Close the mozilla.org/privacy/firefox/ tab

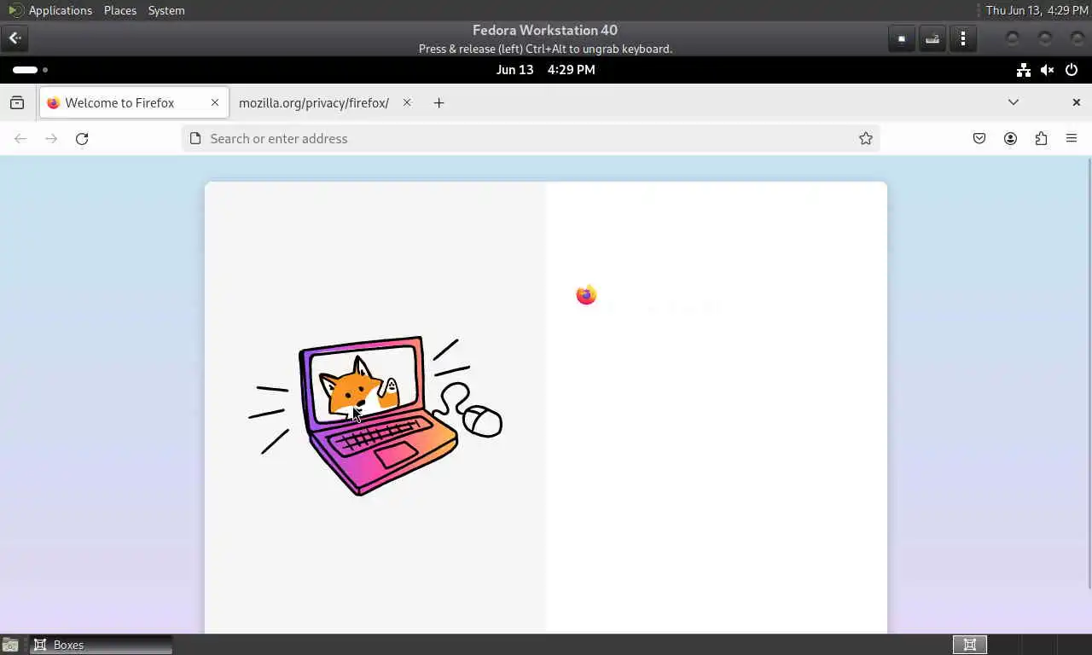pyautogui.click(x=407, y=102)
